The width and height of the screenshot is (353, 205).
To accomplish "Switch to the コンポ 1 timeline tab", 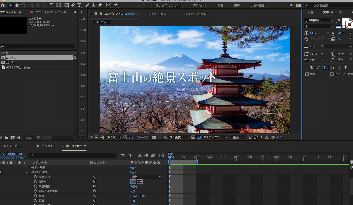I will 47,146.
